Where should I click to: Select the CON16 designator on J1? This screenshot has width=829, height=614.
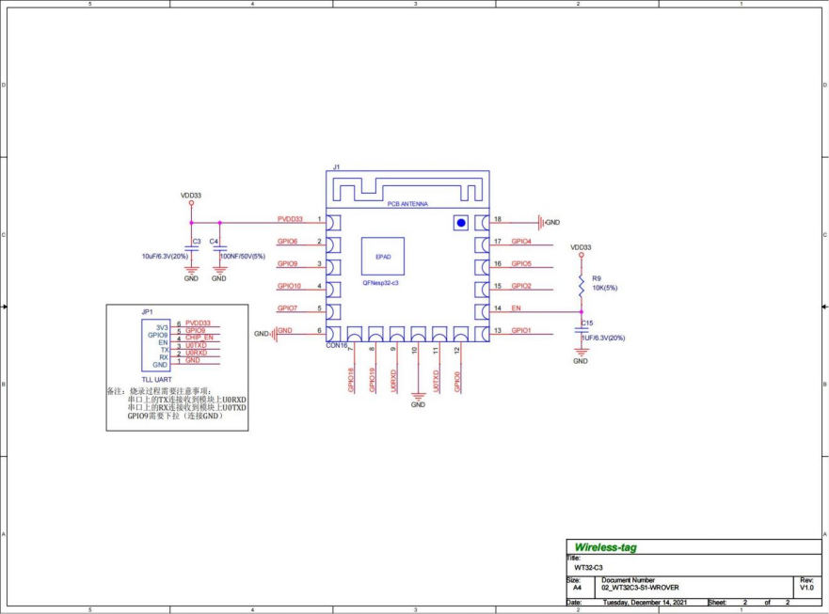tap(336, 345)
